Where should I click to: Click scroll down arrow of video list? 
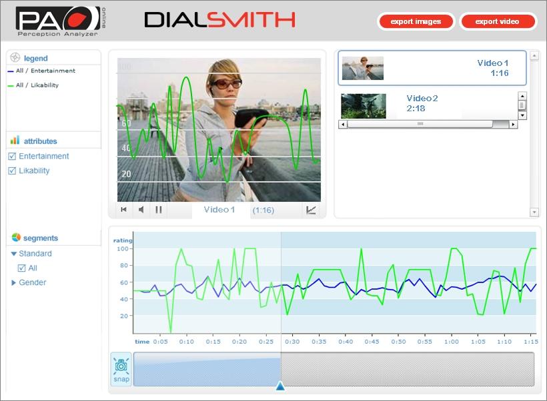pos(534,212)
